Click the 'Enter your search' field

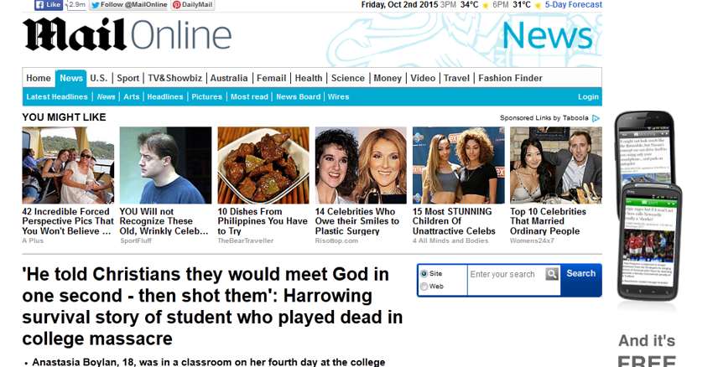pos(507,274)
